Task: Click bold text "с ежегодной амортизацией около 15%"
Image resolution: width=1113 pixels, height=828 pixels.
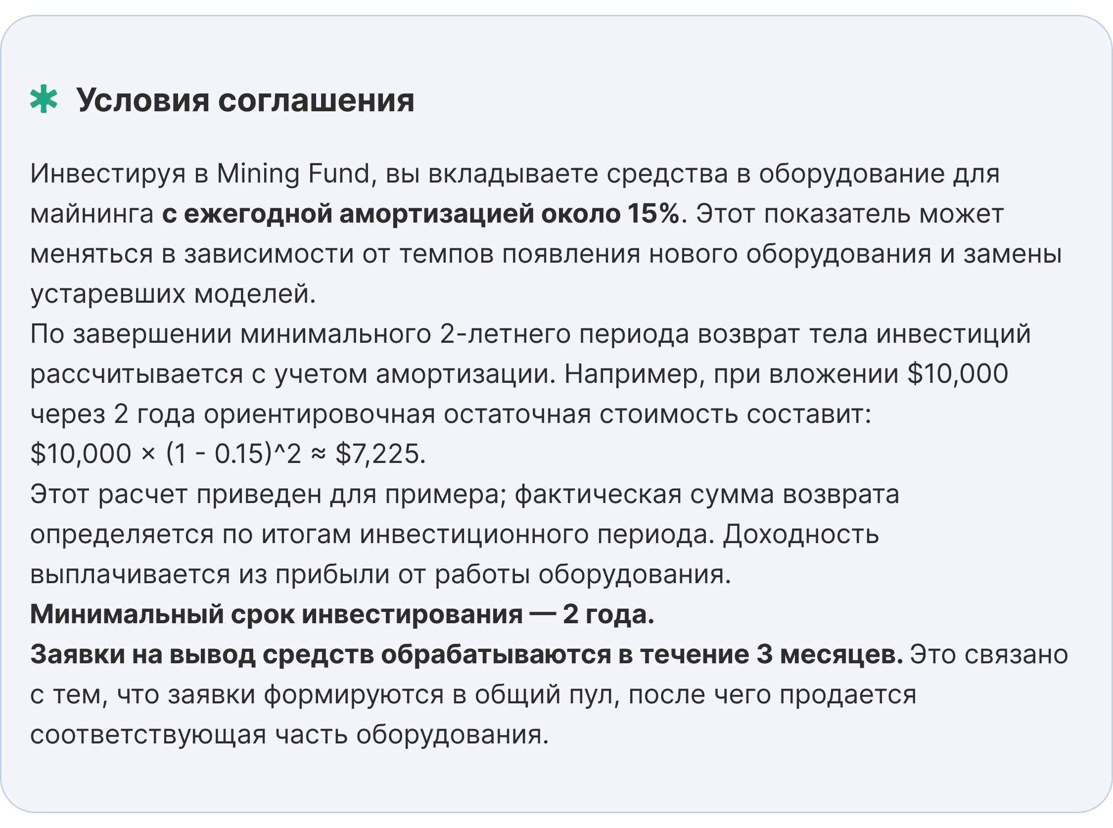Action: [x=421, y=214]
